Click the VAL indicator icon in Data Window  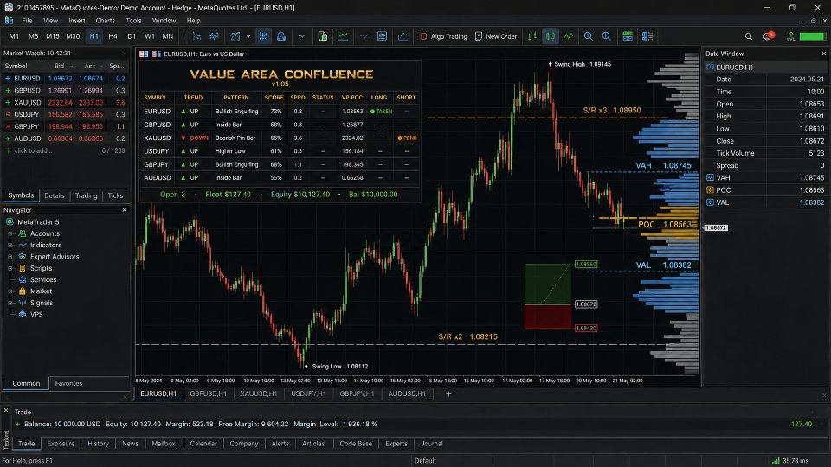(710, 202)
